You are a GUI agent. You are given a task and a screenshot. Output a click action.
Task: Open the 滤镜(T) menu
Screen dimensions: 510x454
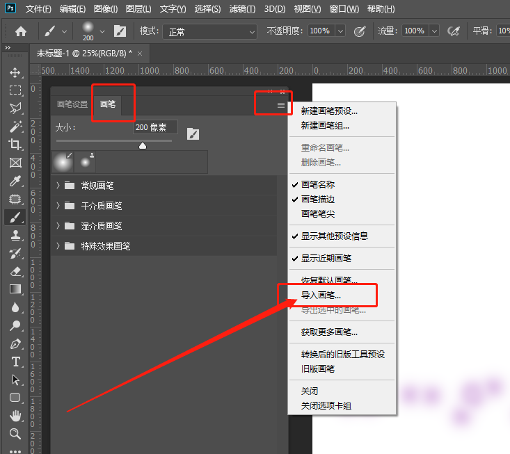pos(242,9)
